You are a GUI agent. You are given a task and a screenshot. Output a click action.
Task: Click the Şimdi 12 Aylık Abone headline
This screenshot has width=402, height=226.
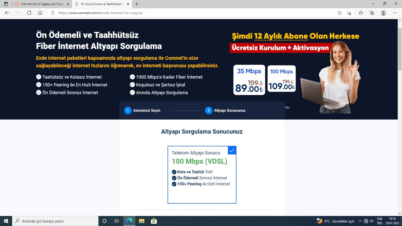click(295, 36)
